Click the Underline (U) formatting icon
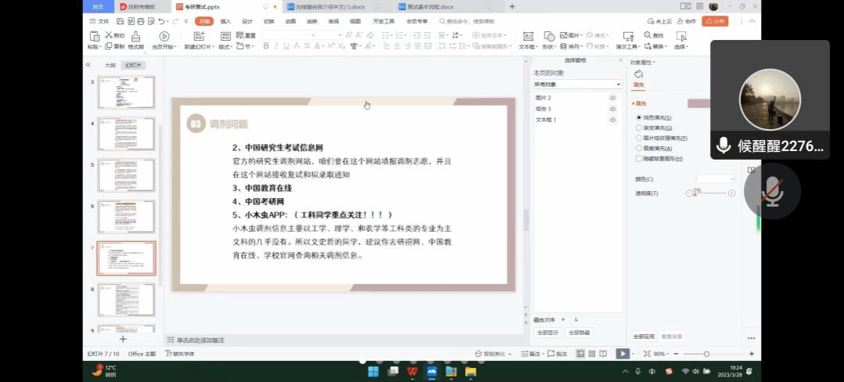Screen dimensions: 844x382 (x=287, y=46)
